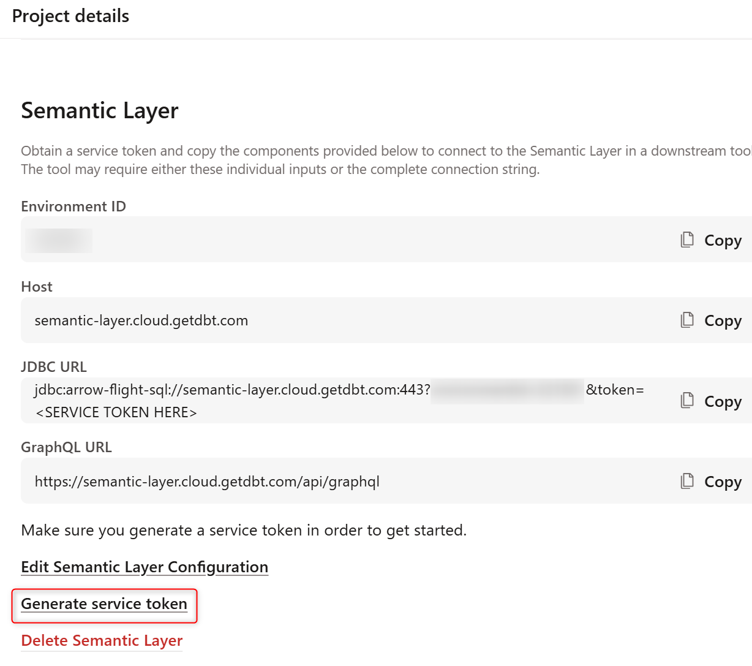
Task: Click the GraphQL URL label
Action: point(67,447)
